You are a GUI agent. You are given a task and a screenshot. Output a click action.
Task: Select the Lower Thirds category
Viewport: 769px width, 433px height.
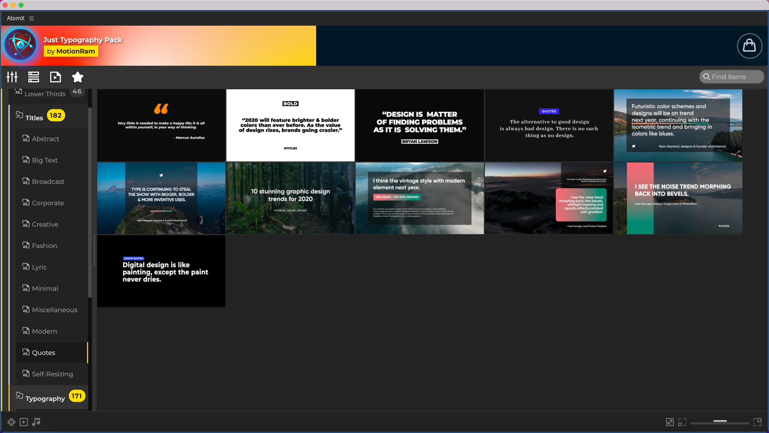[x=45, y=94]
